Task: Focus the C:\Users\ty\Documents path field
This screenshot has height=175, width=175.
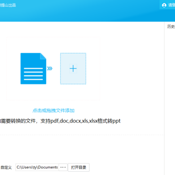Action: click(37, 167)
